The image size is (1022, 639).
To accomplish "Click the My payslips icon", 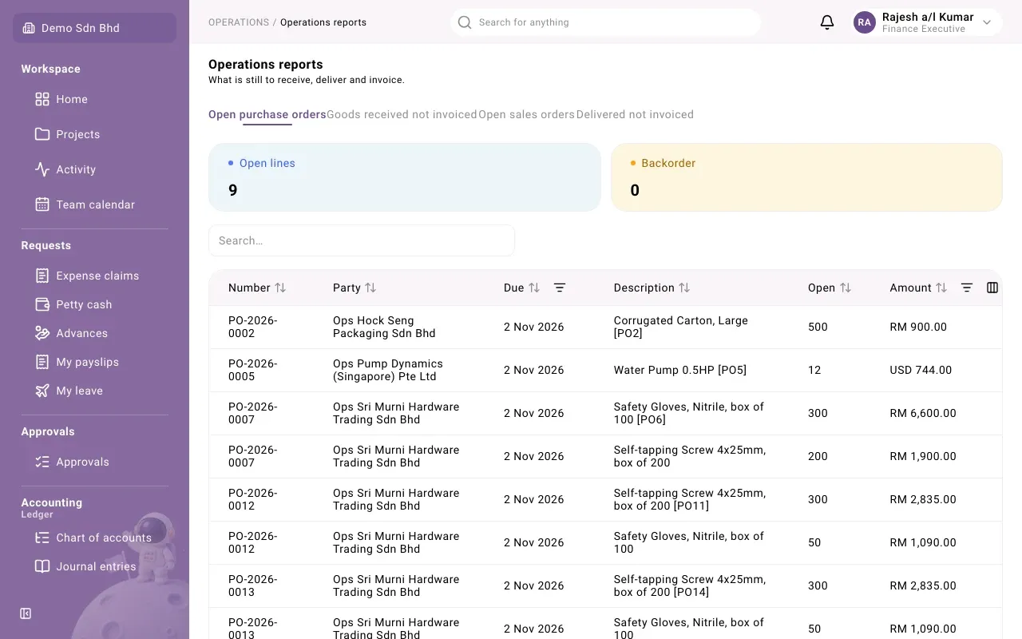I will tap(42, 362).
